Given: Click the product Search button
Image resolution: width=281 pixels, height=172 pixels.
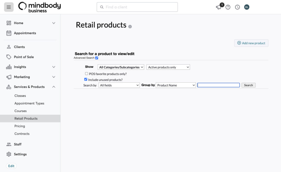Looking at the screenshot, I should click(x=248, y=85).
